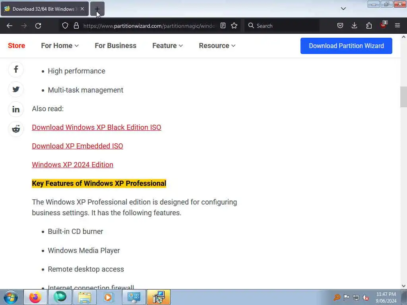Open Download Windows XP Black Edition ISO link
Viewport: 407px width, 305px height.
tap(97, 127)
